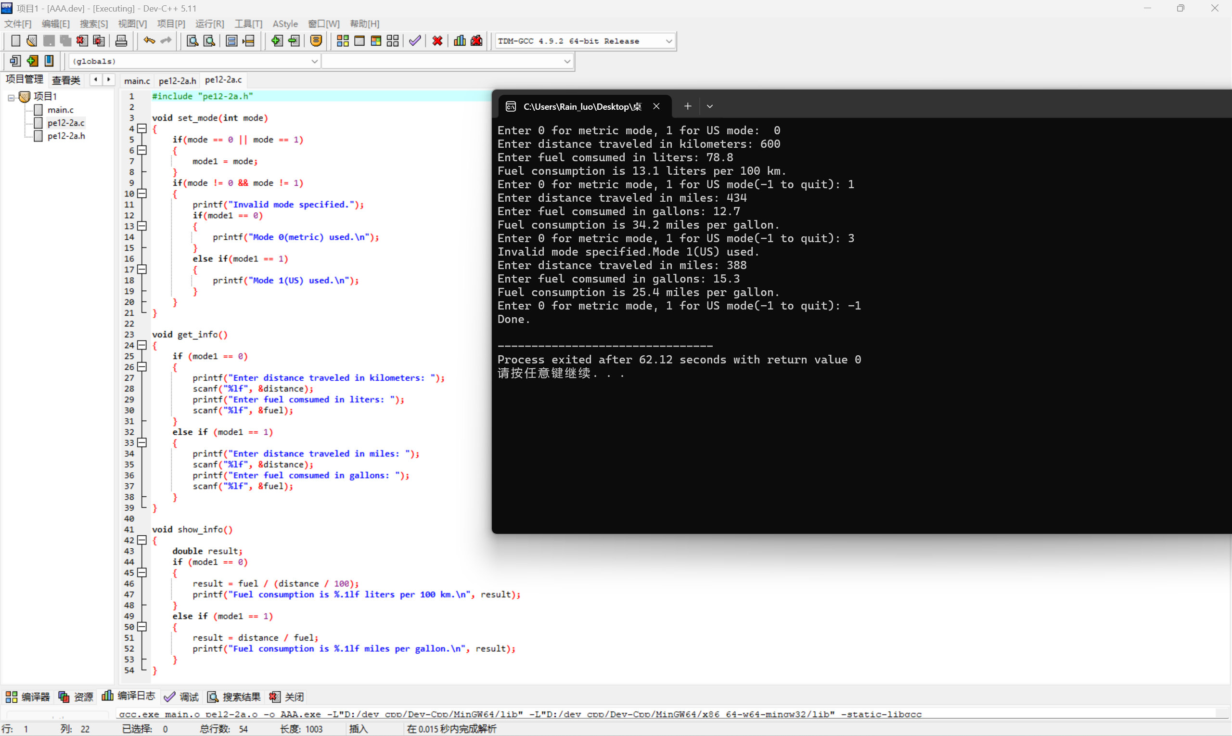The height and width of the screenshot is (736, 1232).
Task: Click the Compile icon with four colored squares
Action: [343, 40]
